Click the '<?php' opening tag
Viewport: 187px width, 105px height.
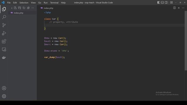coord(47,13)
